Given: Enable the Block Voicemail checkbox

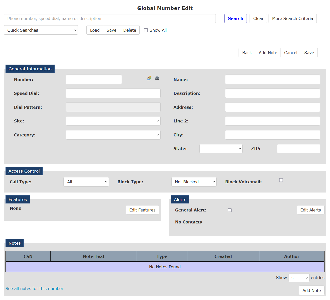Looking at the screenshot, I should (281, 180).
